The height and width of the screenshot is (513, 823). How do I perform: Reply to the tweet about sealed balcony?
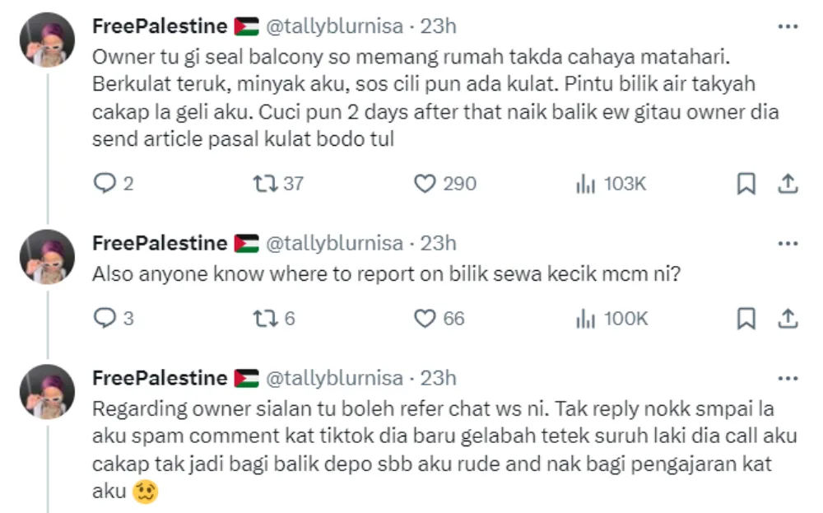click(x=105, y=184)
